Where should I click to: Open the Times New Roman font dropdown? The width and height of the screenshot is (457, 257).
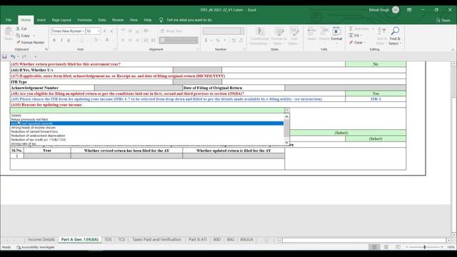[83, 31]
